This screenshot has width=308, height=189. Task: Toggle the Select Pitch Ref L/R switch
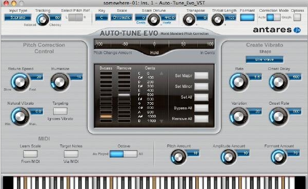tap(76, 17)
